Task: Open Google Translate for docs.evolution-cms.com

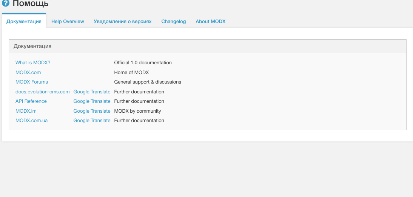Action: click(x=92, y=92)
